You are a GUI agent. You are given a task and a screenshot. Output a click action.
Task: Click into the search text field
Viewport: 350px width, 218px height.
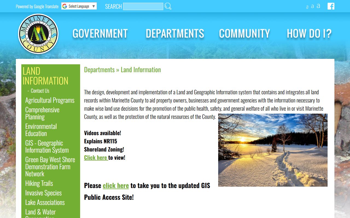click(143, 6)
